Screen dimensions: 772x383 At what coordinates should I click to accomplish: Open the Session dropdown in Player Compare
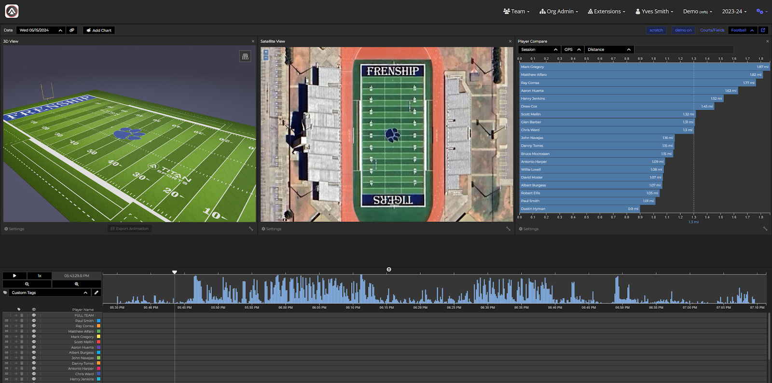point(539,50)
